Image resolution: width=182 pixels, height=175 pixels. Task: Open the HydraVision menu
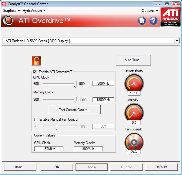[34, 11]
